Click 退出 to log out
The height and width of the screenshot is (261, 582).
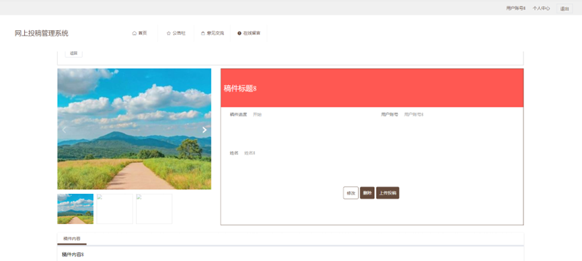(x=565, y=9)
